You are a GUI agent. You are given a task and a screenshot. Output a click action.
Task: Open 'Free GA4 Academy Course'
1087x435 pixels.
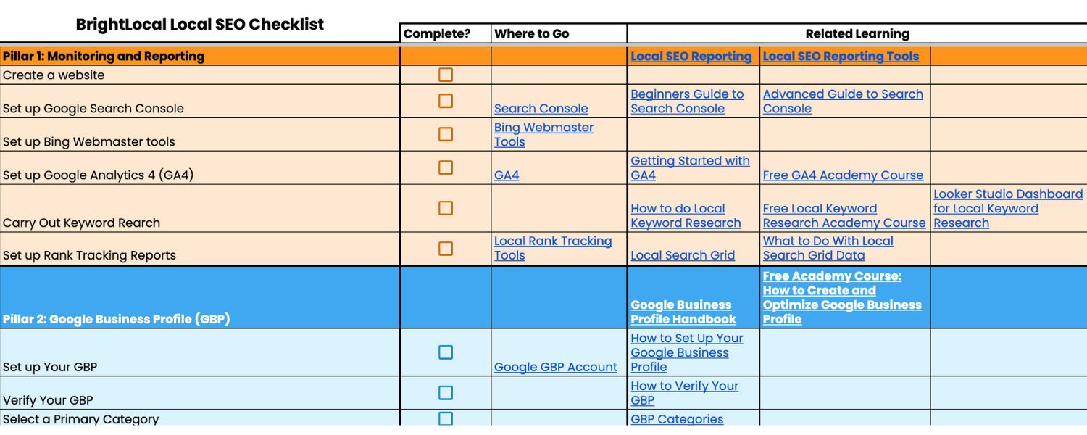843,175
